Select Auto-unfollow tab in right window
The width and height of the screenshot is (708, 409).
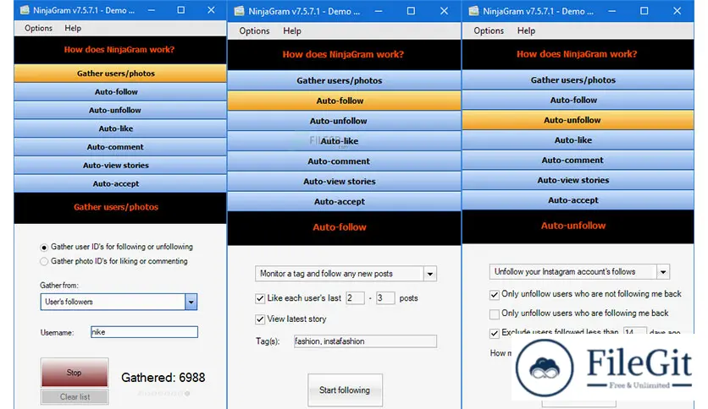coord(578,120)
